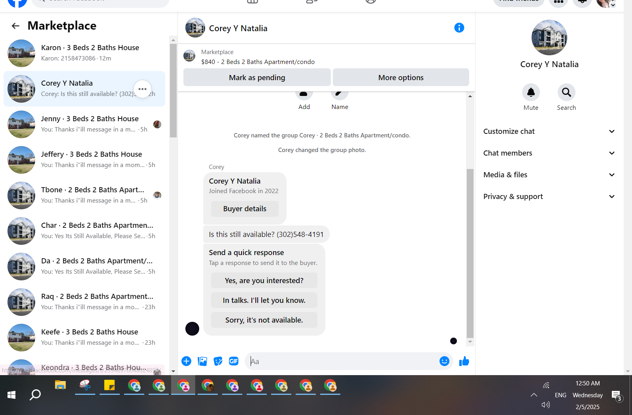
Task: Open Jenny 3 Beds 2 Baths House chat
Action: (84, 124)
